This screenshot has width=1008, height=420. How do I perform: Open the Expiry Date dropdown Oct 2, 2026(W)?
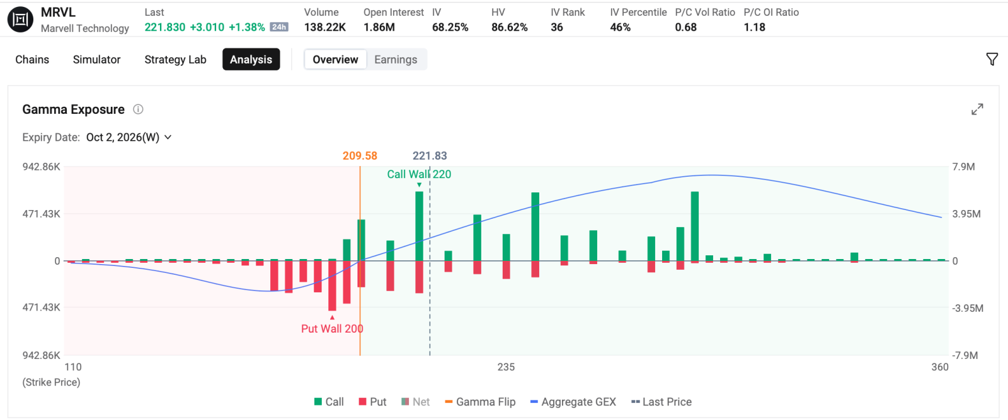[129, 137]
